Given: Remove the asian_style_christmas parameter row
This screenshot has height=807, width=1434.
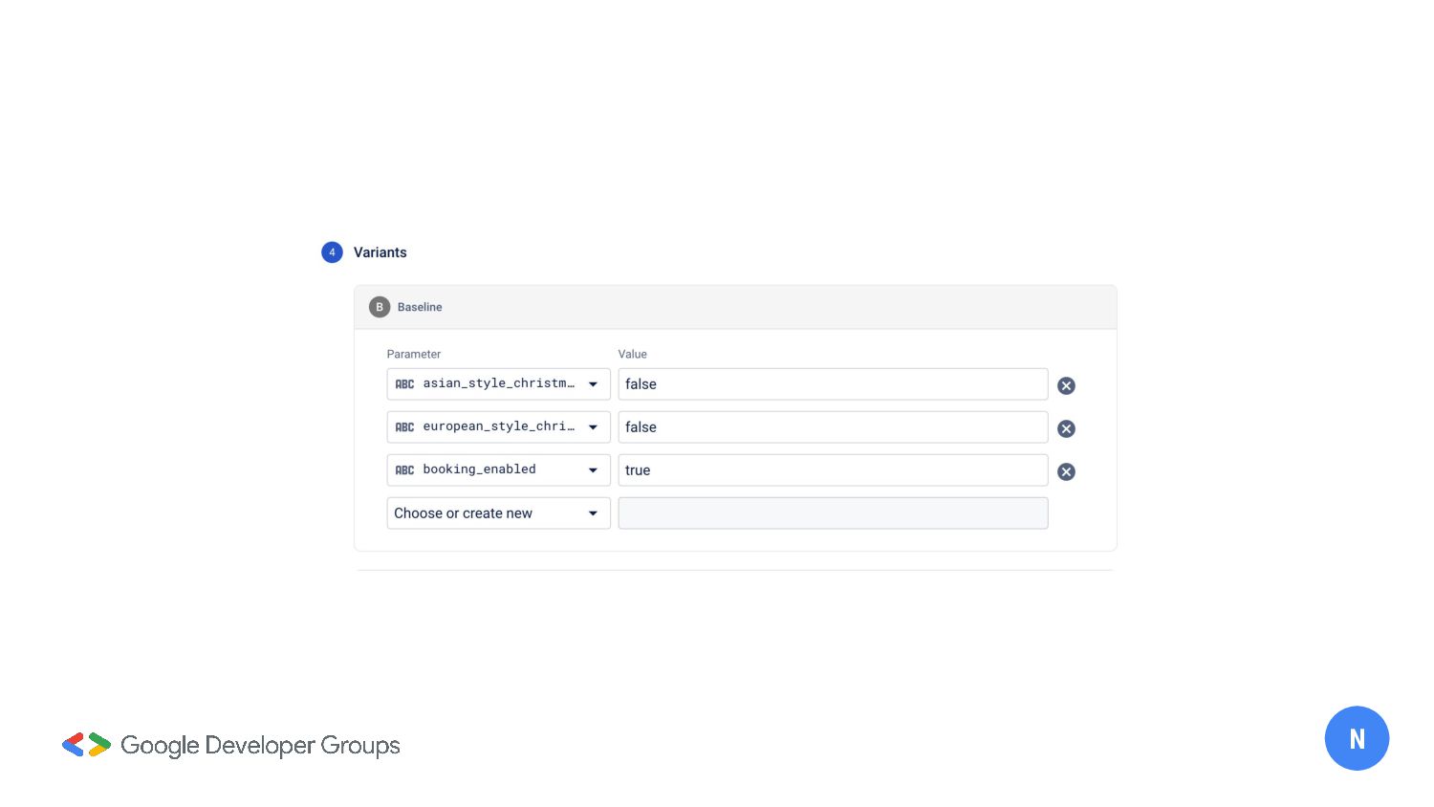Looking at the screenshot, I should [x=1066, y=385].
